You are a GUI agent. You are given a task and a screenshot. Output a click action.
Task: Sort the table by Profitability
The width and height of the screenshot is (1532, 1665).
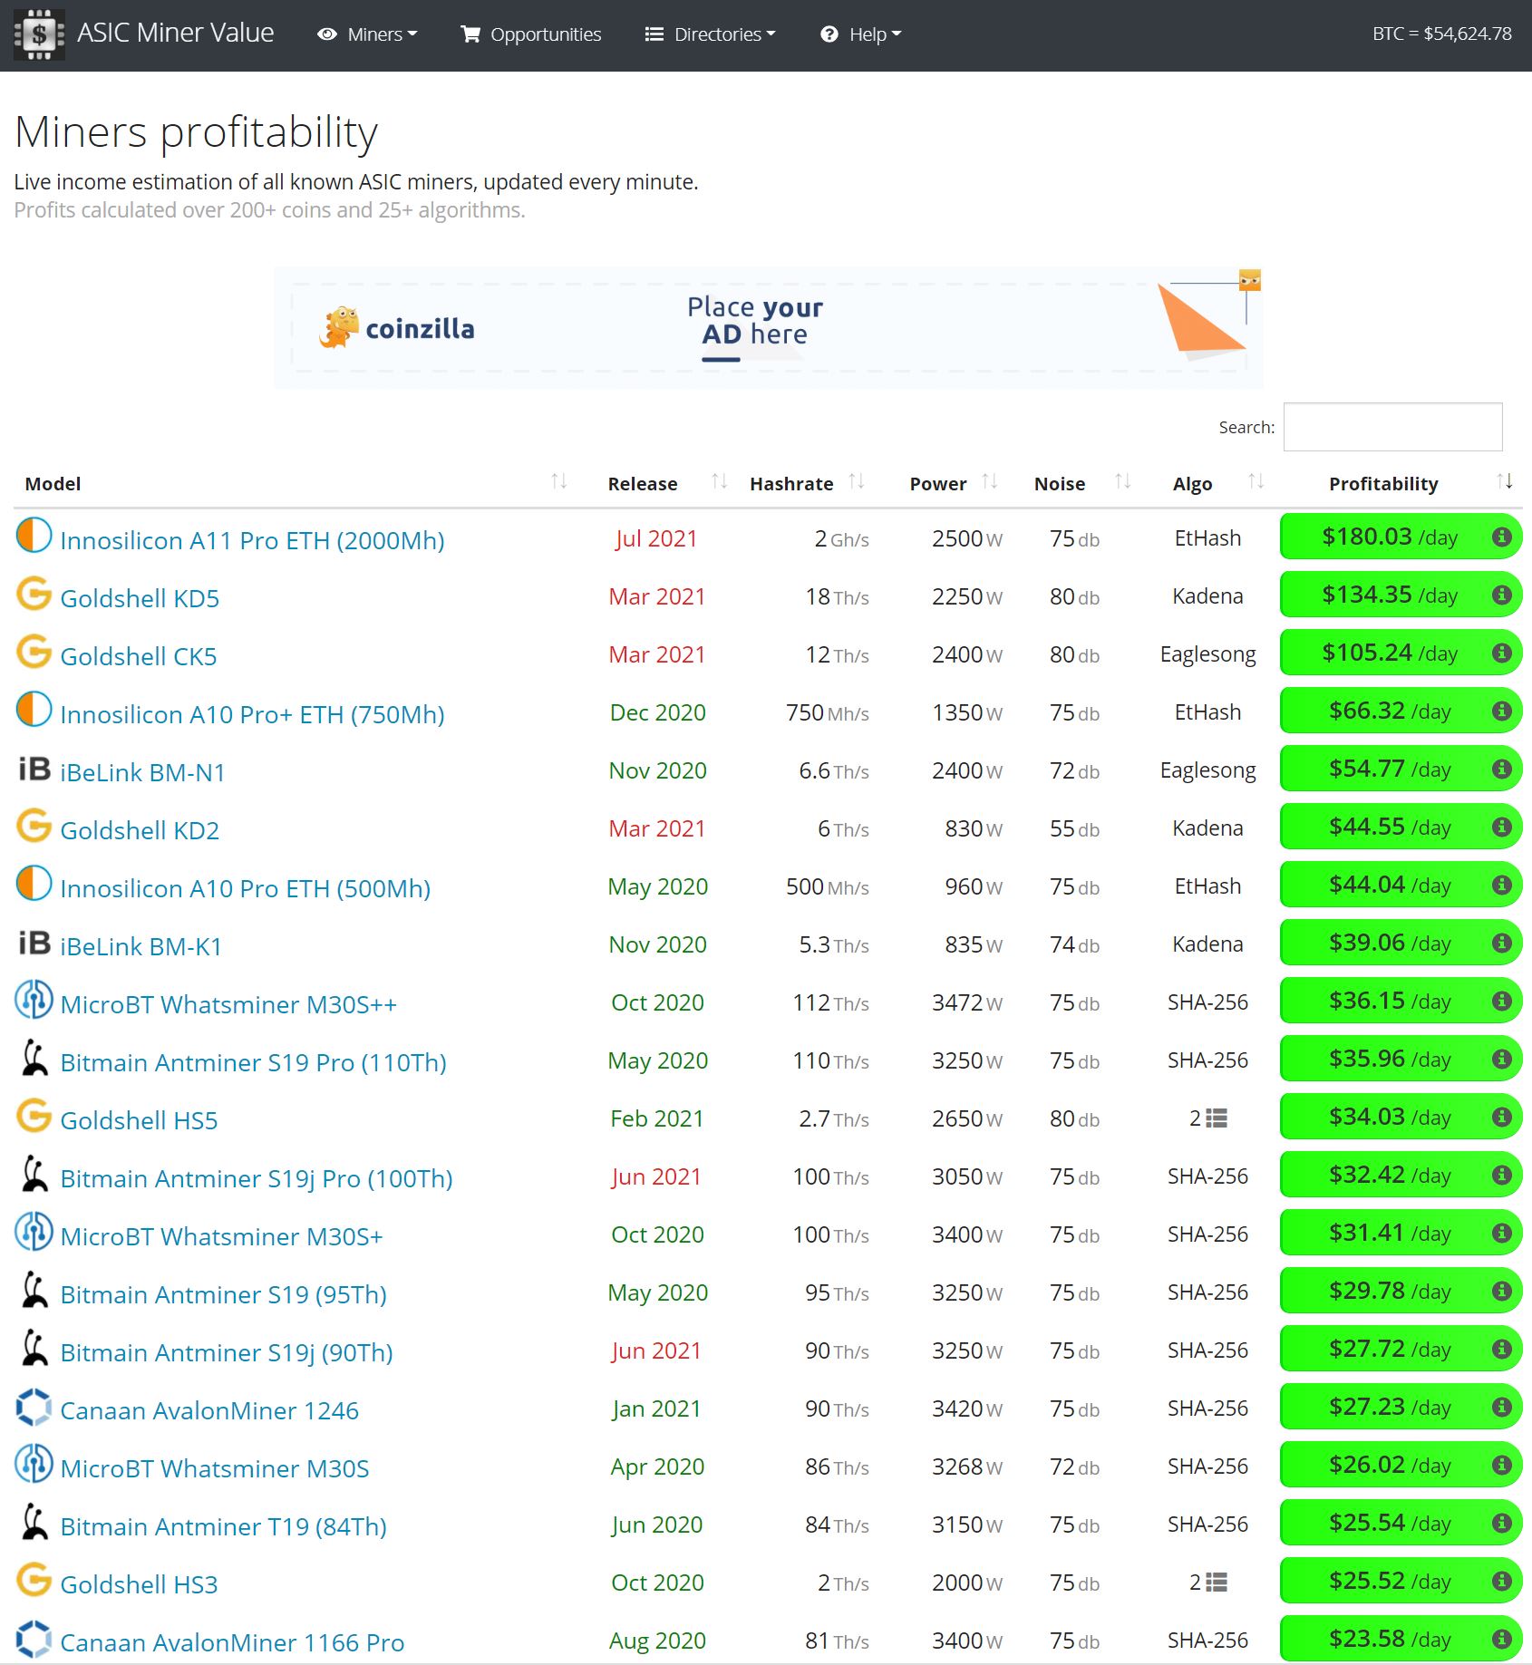click(1401, 483)
